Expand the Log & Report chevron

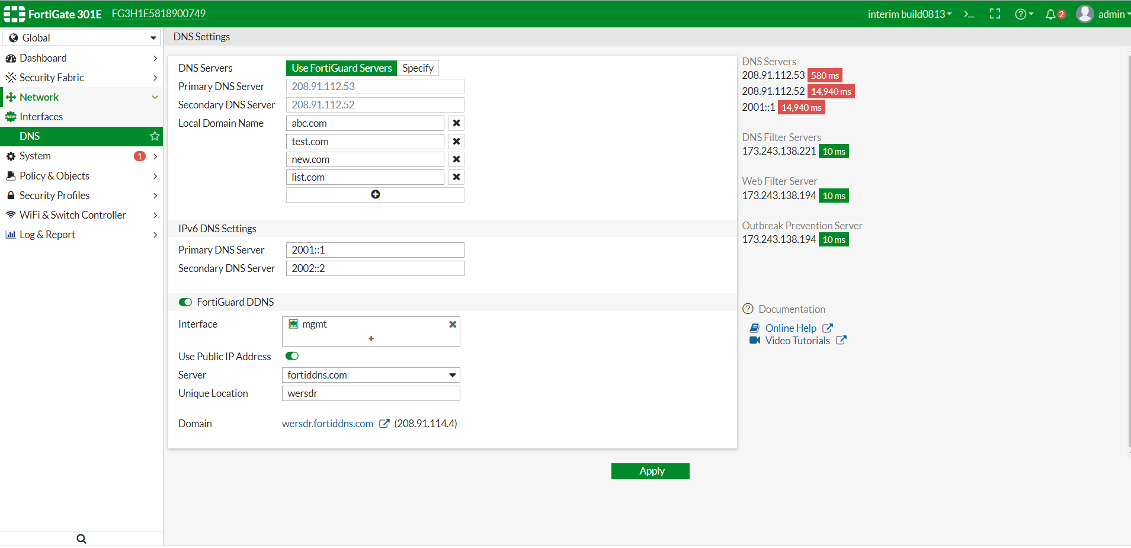point(155,235)
